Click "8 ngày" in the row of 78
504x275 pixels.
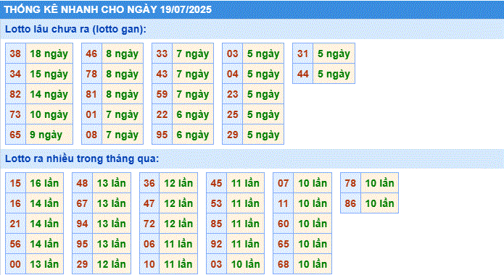pyautogui.click(x=123, y=74)
